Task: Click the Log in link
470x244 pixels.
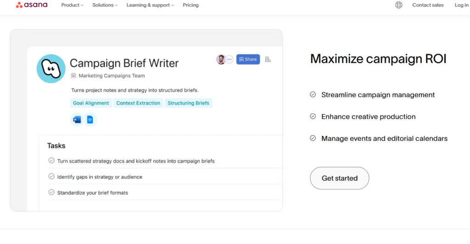Action: coord(462,5)
